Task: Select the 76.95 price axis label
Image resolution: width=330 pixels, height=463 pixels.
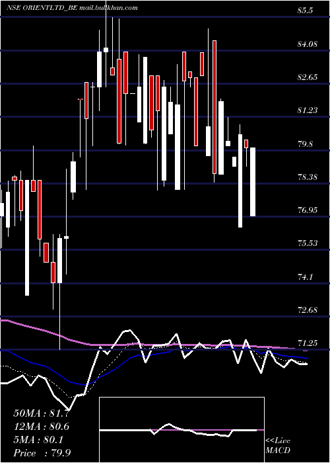Action: tap(308, 210)
